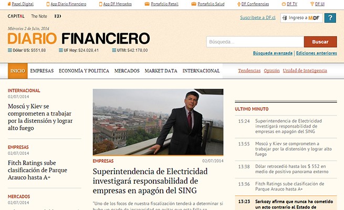Click the Papel Digital icon link
The height and width of the screenshot is (210, 344).
point(9,4)
